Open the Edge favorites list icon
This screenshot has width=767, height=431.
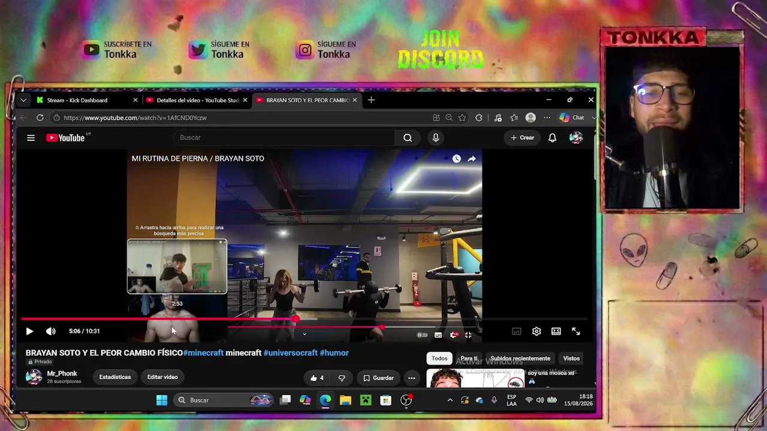click(x=514, y=118)
